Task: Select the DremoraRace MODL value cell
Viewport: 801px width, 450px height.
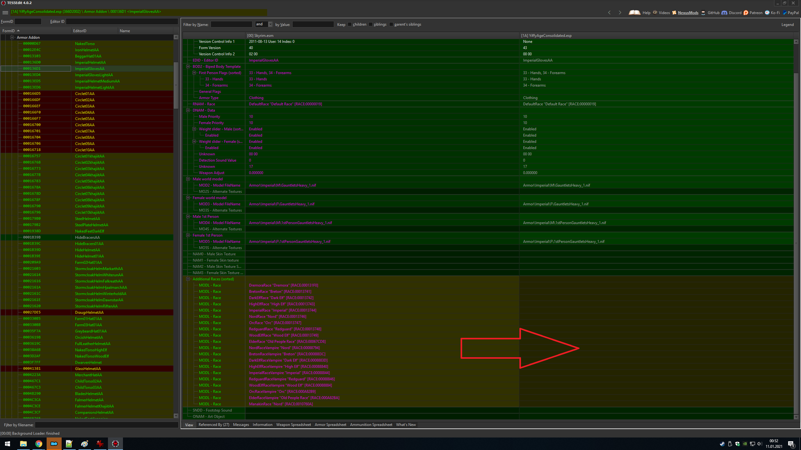Action: tap(382, 285)
